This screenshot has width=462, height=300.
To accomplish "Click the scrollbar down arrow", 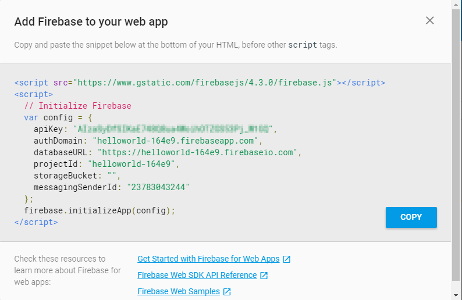I will [x=457, y=295].
